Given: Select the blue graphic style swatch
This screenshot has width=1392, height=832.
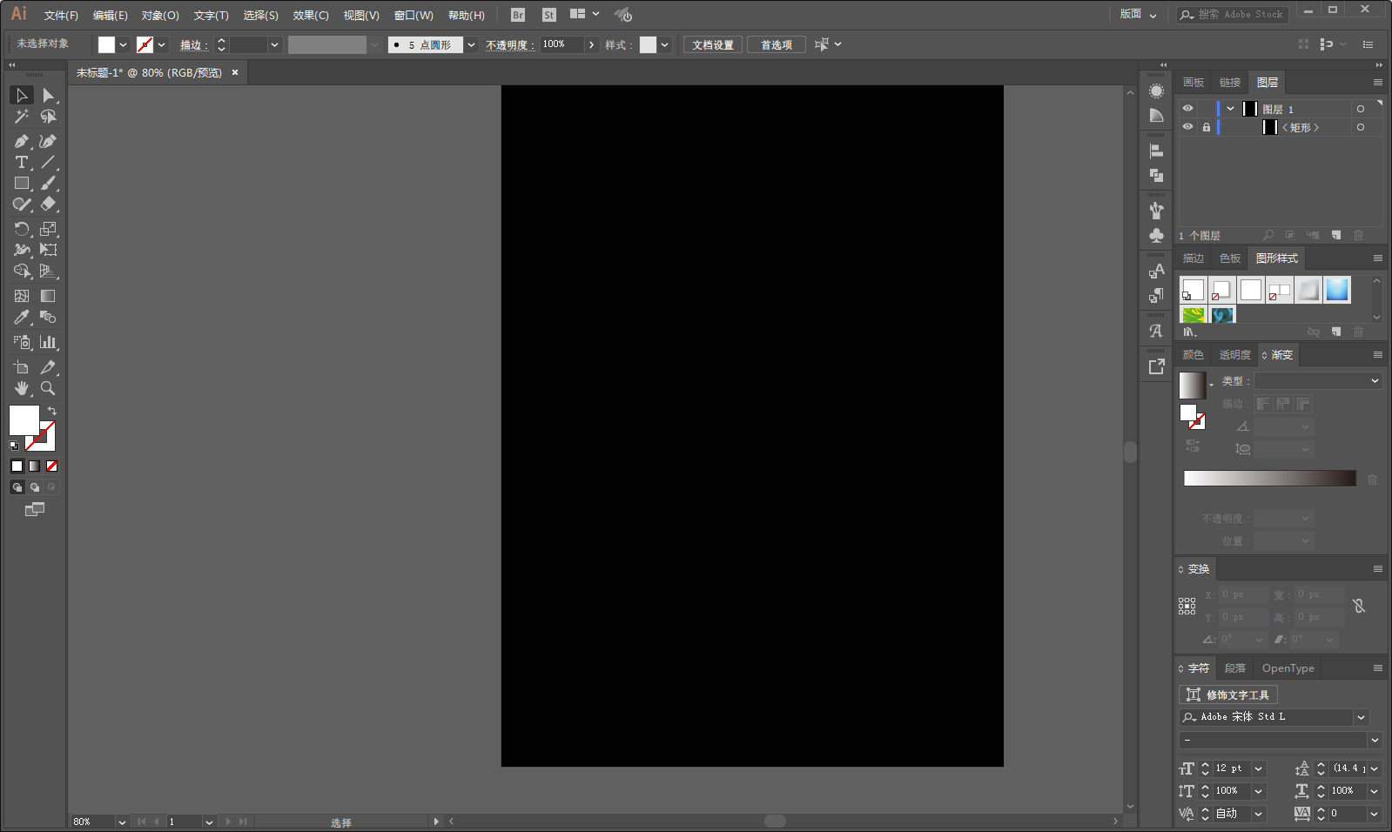Looking at the screenshot, I should pos(1337,290).
